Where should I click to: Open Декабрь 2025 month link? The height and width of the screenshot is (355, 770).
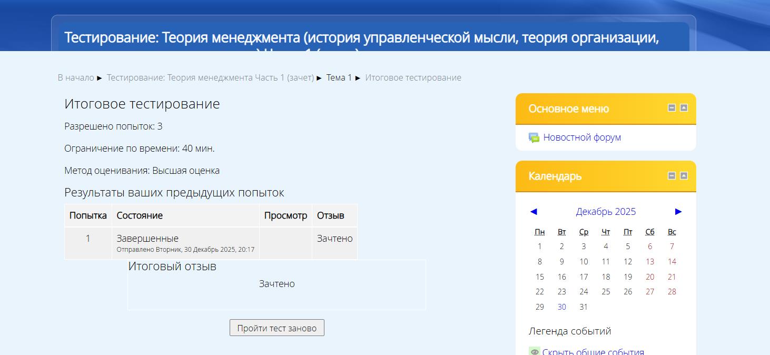point(606,212)
